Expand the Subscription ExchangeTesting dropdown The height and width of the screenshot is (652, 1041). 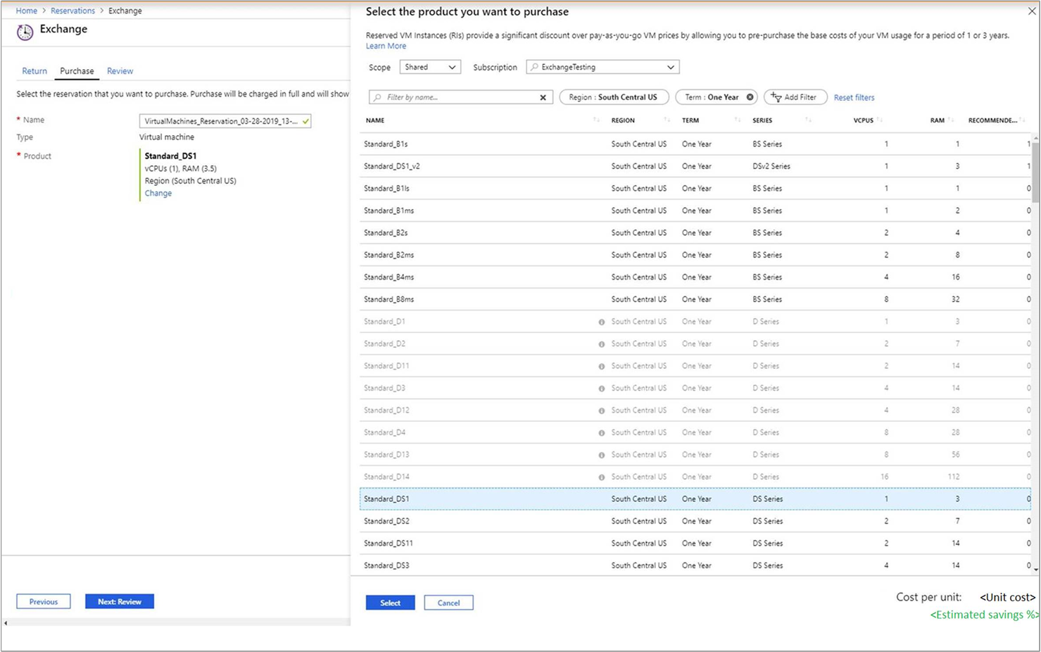tap(602, 68)
